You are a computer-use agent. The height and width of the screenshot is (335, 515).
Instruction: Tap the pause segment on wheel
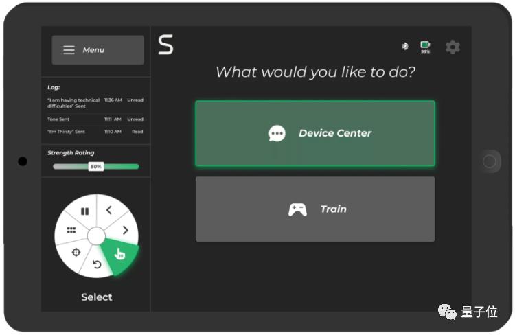pyautogui.click(x=84, y=211)
